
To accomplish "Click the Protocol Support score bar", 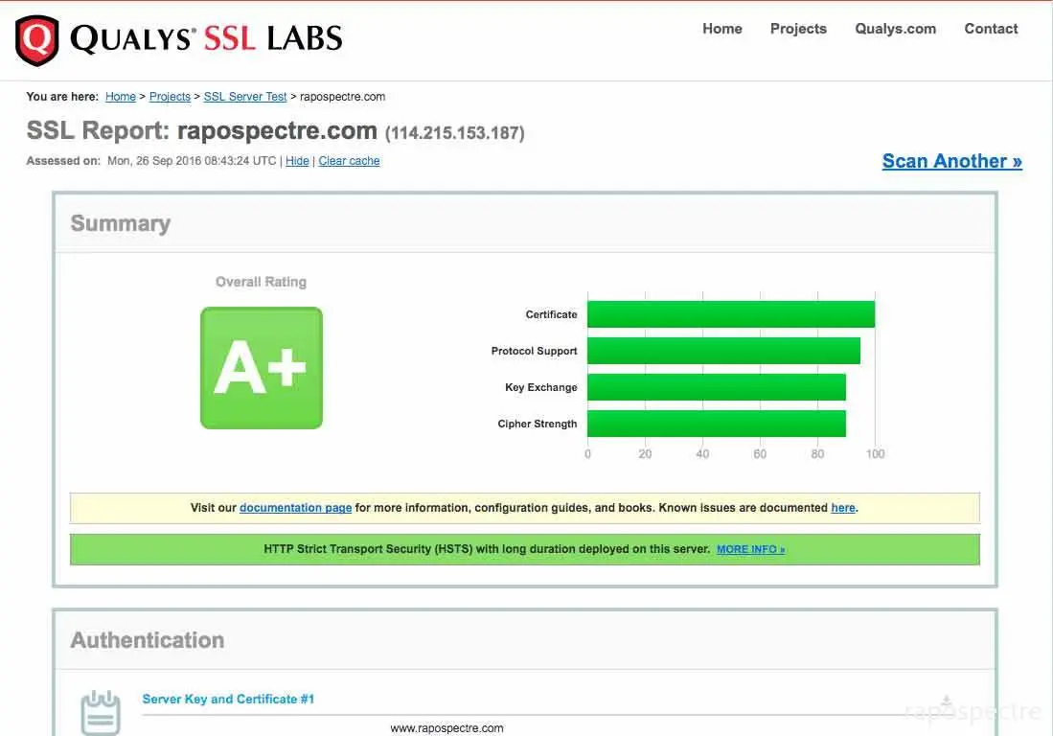I will pyautogui.click(x=724, y=351).
